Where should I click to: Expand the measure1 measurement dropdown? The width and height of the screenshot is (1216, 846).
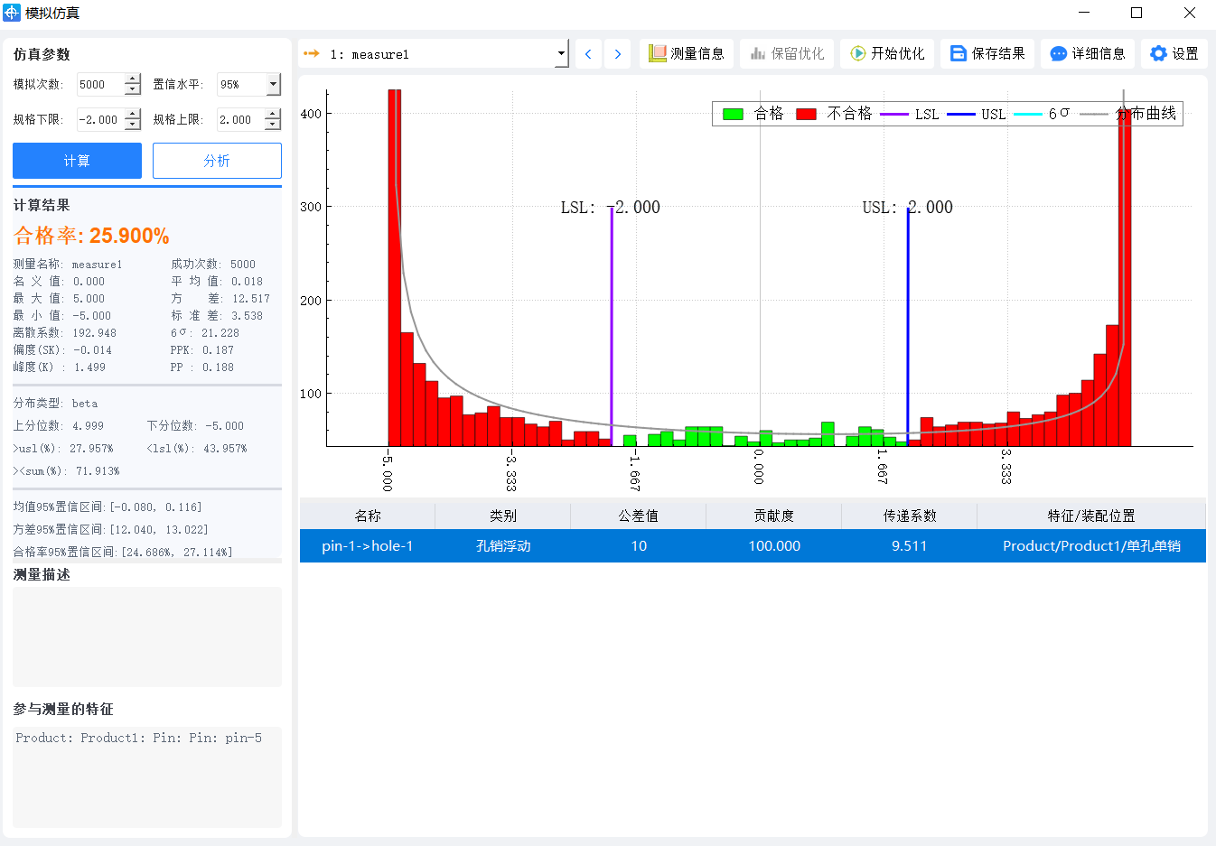click(x=561, y=54)
